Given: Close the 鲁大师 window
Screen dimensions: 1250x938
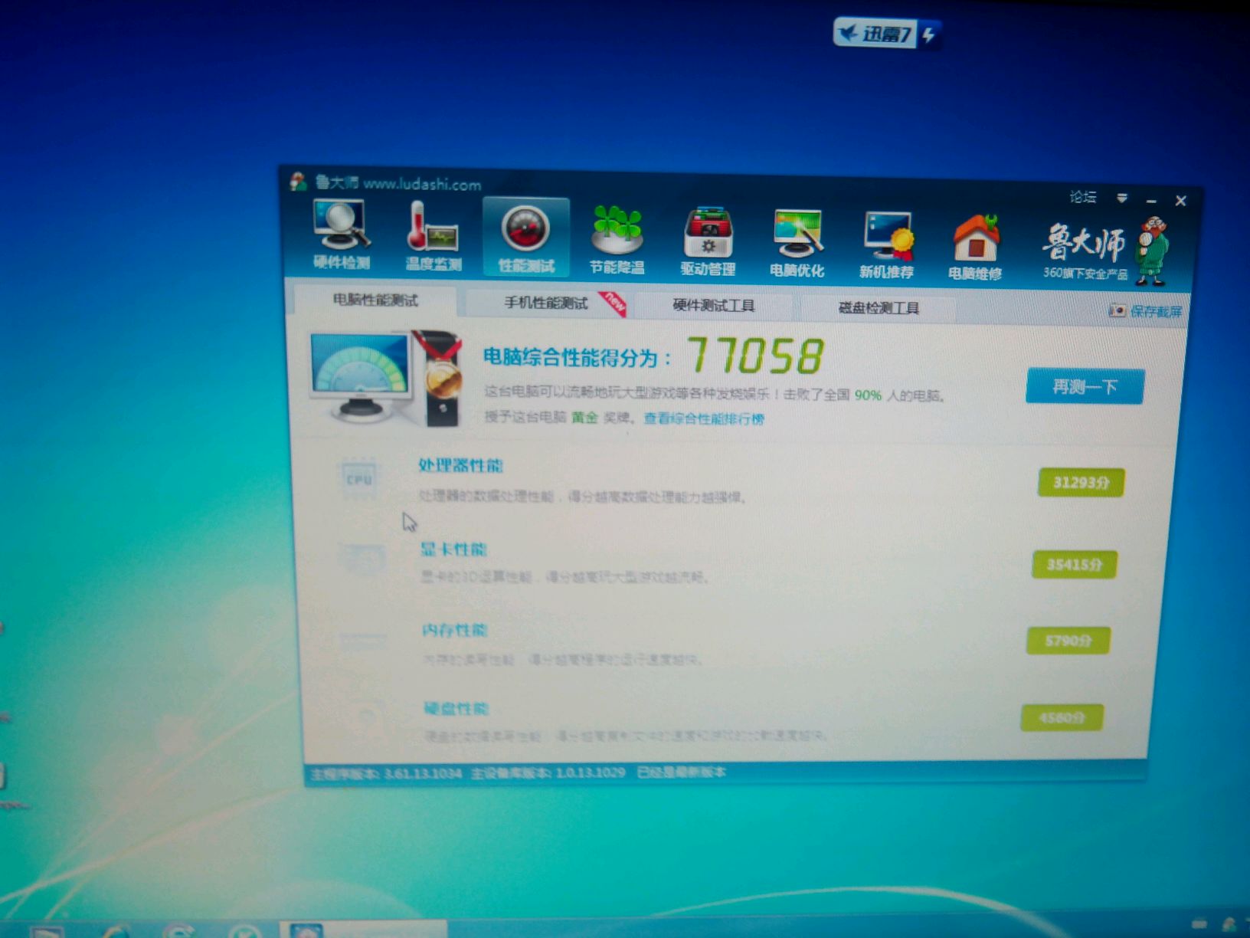Looking at the screenshot, I should coord(1180,201).
